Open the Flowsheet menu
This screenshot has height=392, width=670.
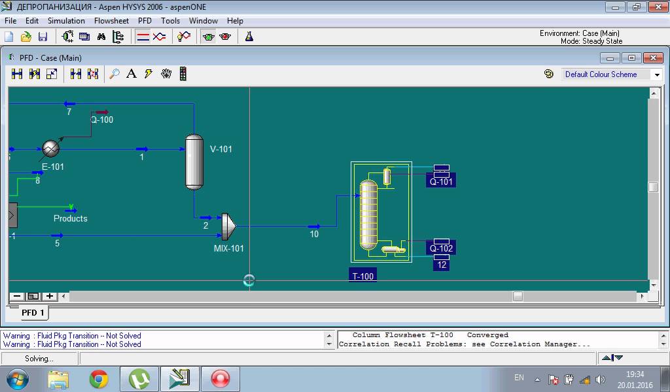point(111,20)
